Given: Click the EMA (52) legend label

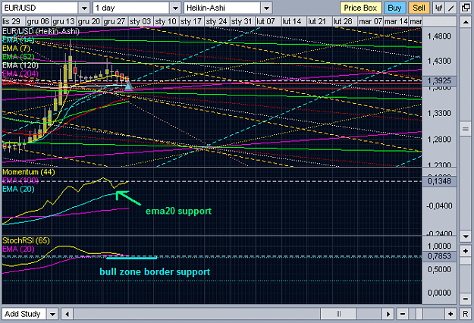Looking at the screenshot, I should 18,57.
